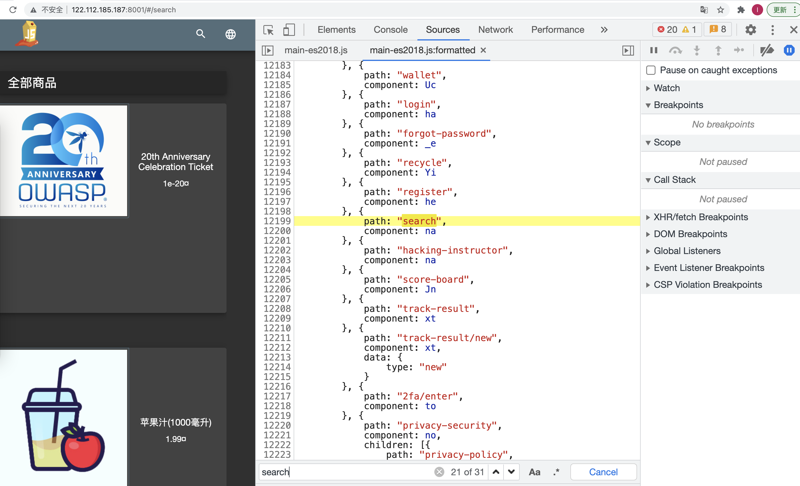Cancel the source search
This screenshot has width=800, height=486.
(603, 472)
